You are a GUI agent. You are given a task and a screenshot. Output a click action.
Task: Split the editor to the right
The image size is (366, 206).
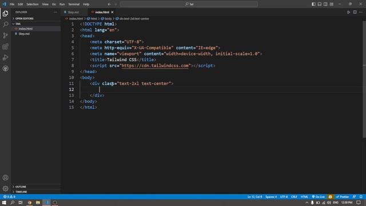pos(355,12)
